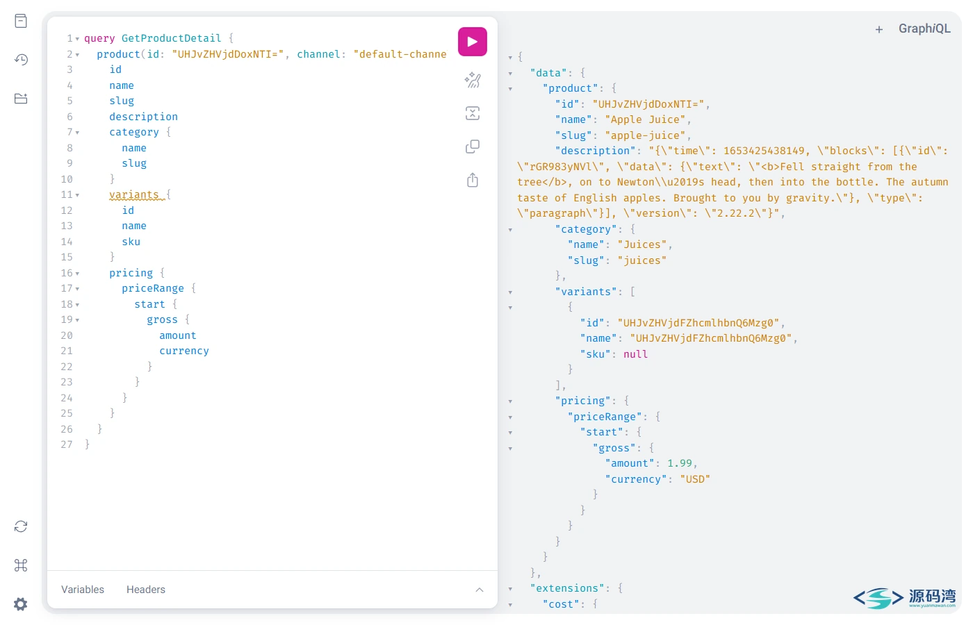Open the Variables tab
This screenshot has width=973, height=625.
83,590
